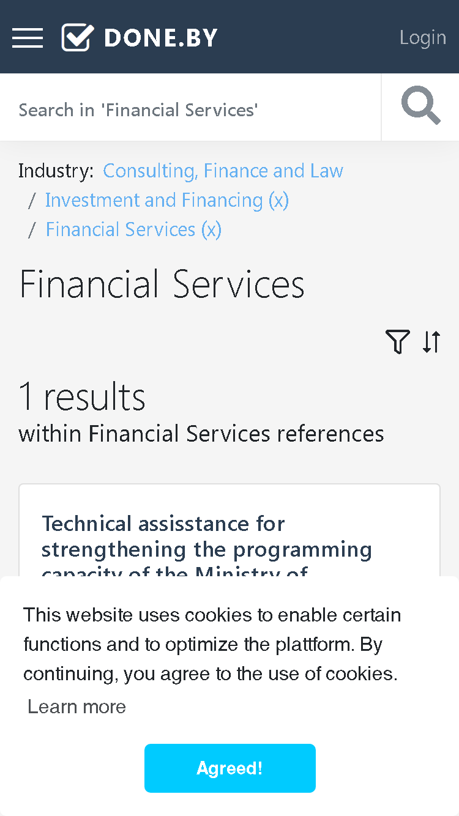Screen dimensions: 459x816
Task: Click the DONE.BY brand text
Action: 161,38
